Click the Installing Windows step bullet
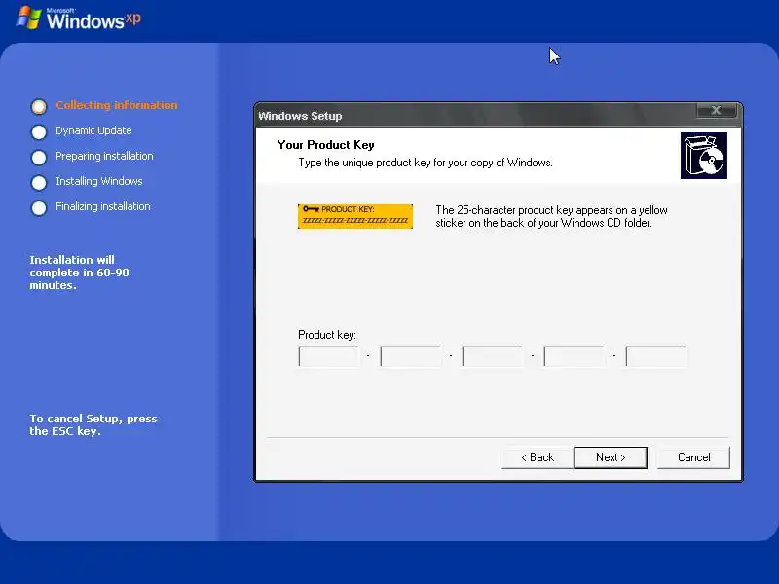The height and width of the screenshot is (584, 779). point(39,183)
